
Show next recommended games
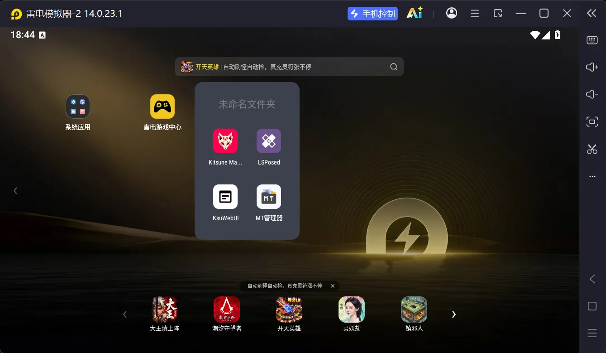click(454, 314)
